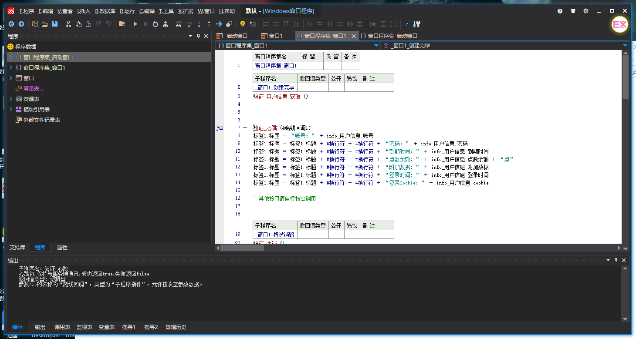Click the scissors Cut icon
This screenshot has width=636, height=339.
pos(68,24)
